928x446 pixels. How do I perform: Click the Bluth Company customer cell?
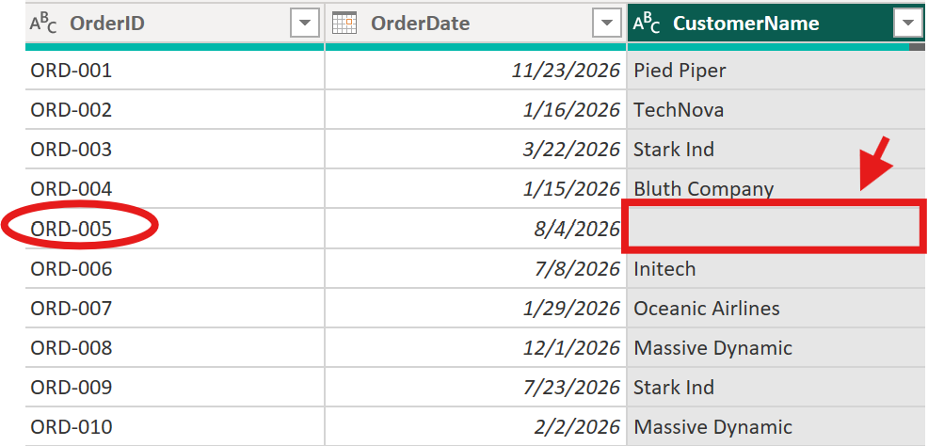(x=776, y=189)
